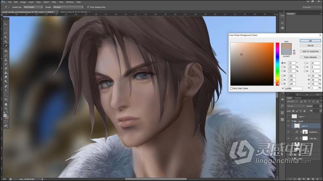Select the H hue radio button
Viewport: 323px width, 181px height.
click(x=282, y=63)
